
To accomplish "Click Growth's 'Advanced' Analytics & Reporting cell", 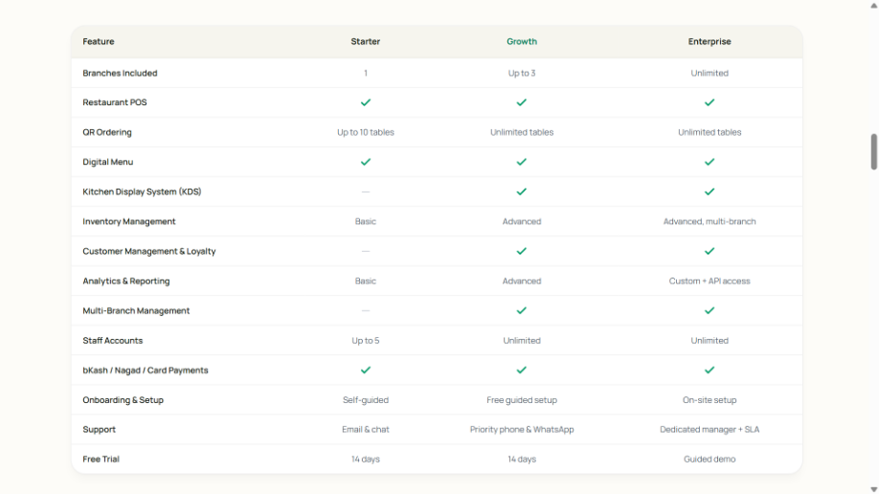I will [521, 281].
